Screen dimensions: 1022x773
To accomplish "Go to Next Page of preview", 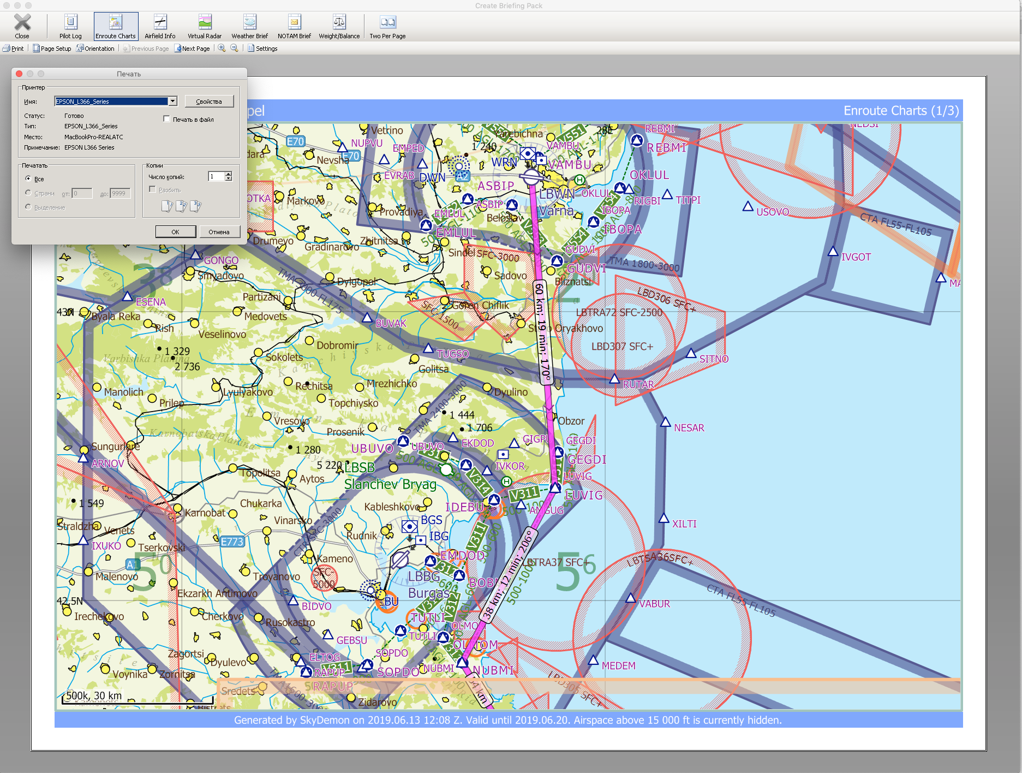I will [192, 49].
